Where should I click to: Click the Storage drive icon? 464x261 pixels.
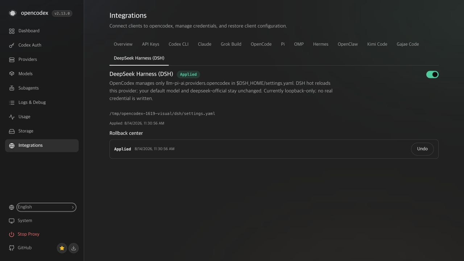[x=12, y=131]
